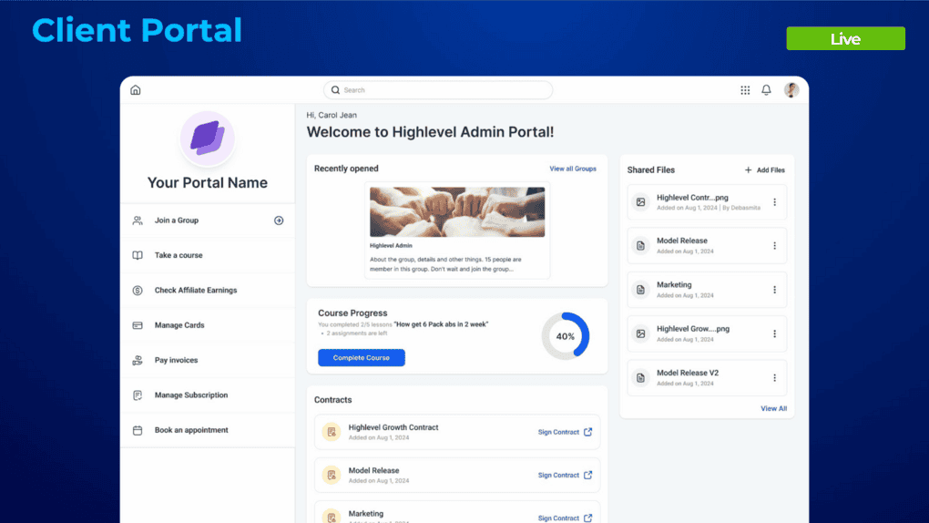Click external link icon for Highlevel Growth Contract
Image resolution: width=929 pixels, height=523 pixels.
[587, 432]
